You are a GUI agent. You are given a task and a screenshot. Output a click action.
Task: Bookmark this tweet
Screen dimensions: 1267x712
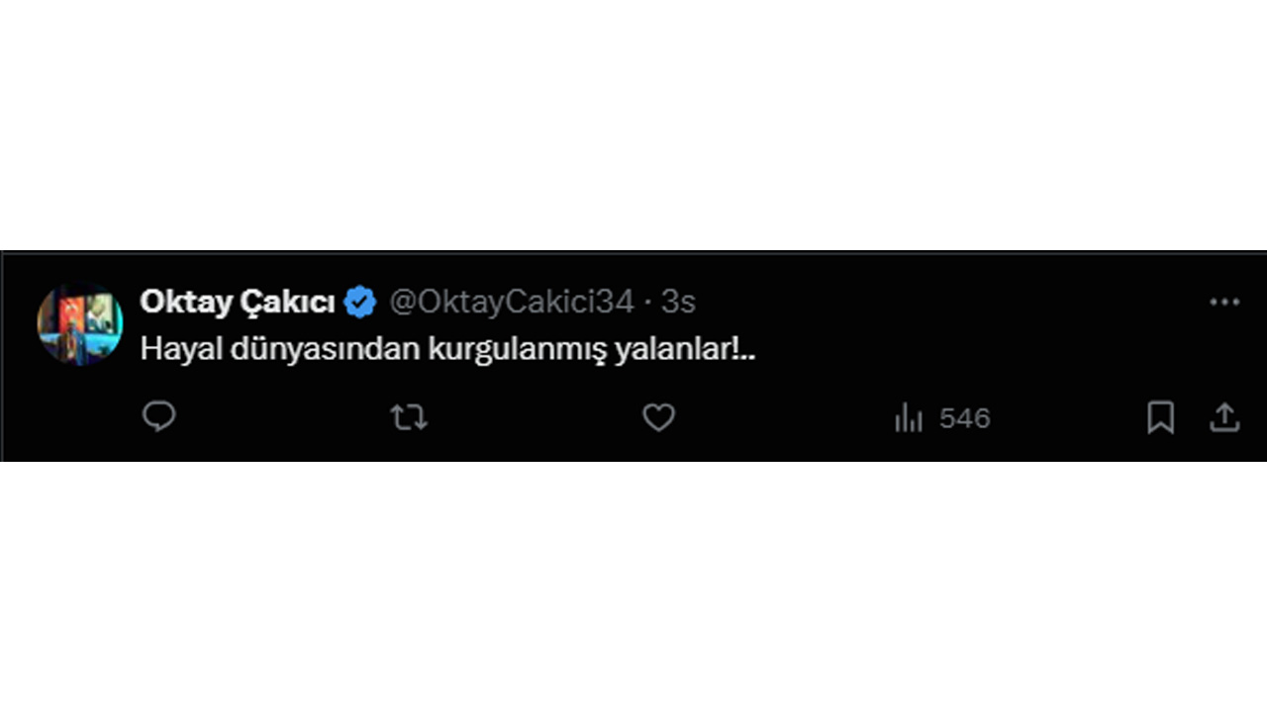point(1160,418)
